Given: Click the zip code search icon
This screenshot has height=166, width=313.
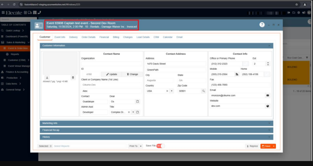Looking at the screenshot, I should 203,91.
